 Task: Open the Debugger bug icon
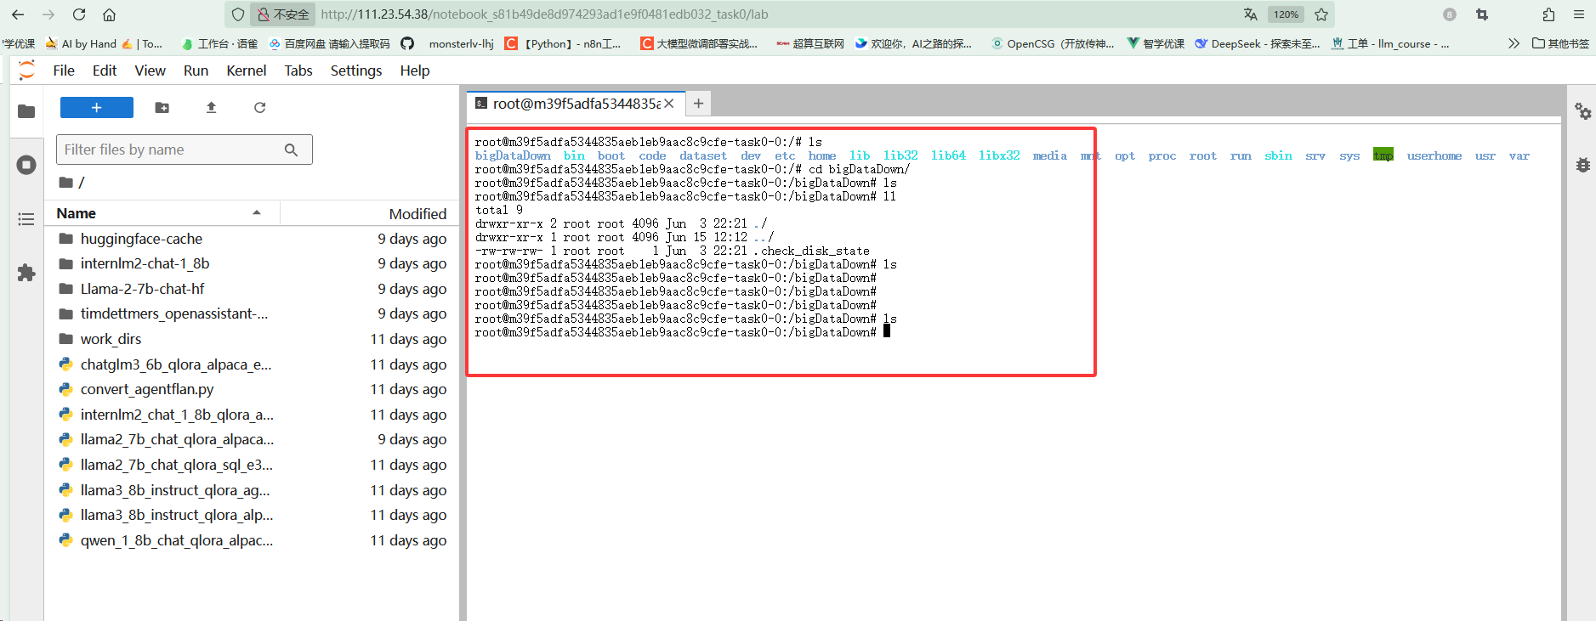pyautogui.click(x=1582, y=165)
